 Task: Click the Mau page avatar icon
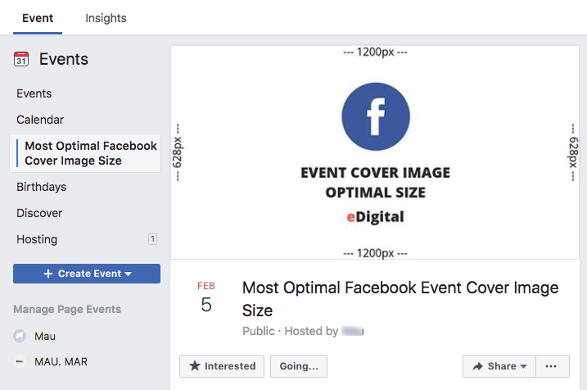click(20, 336)
